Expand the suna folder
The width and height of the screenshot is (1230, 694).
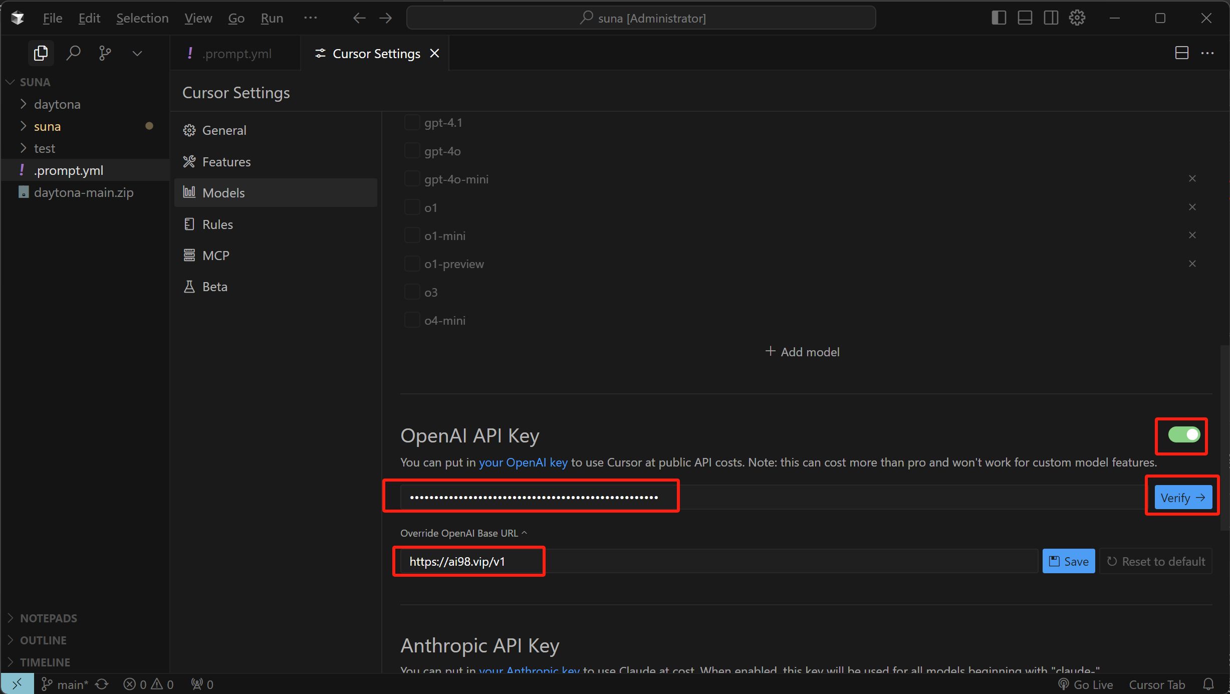click(23, 126)
